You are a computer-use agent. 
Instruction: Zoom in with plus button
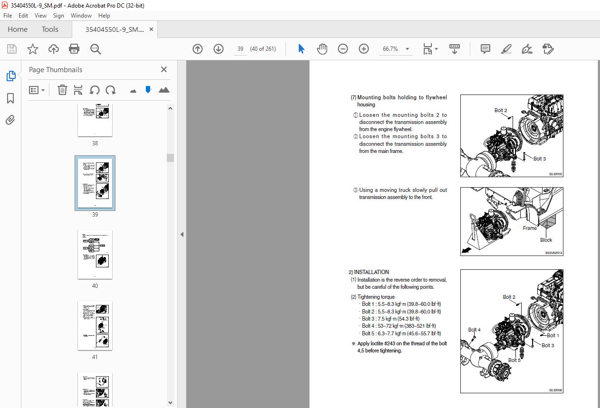click(364, 49)
